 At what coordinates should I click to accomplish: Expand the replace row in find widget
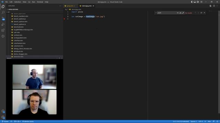pos(156,13)
